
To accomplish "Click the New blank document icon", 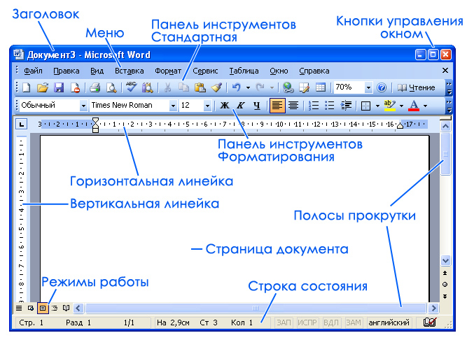I will point(27,88).
